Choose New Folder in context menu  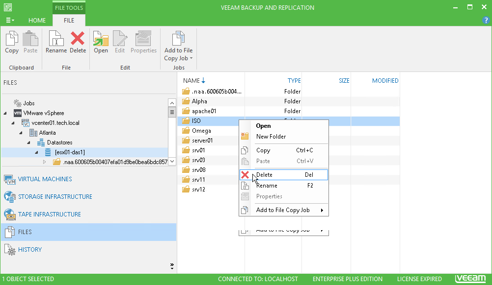pos(284,137)
